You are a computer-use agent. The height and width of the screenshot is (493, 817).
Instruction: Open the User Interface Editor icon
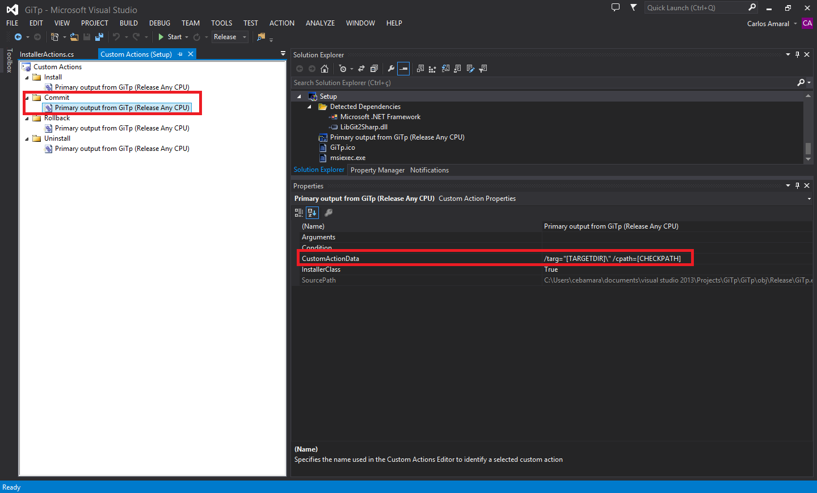coord(457,69)
